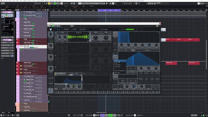The height and width of the screenshot is (117, 208).
Task: Select the Object Selection arrow tool
Action: [80, 4]
